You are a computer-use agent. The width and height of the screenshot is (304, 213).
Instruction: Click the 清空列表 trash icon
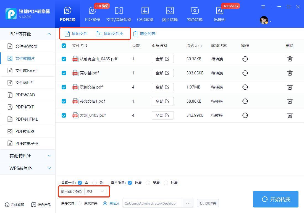pos(135,34)
